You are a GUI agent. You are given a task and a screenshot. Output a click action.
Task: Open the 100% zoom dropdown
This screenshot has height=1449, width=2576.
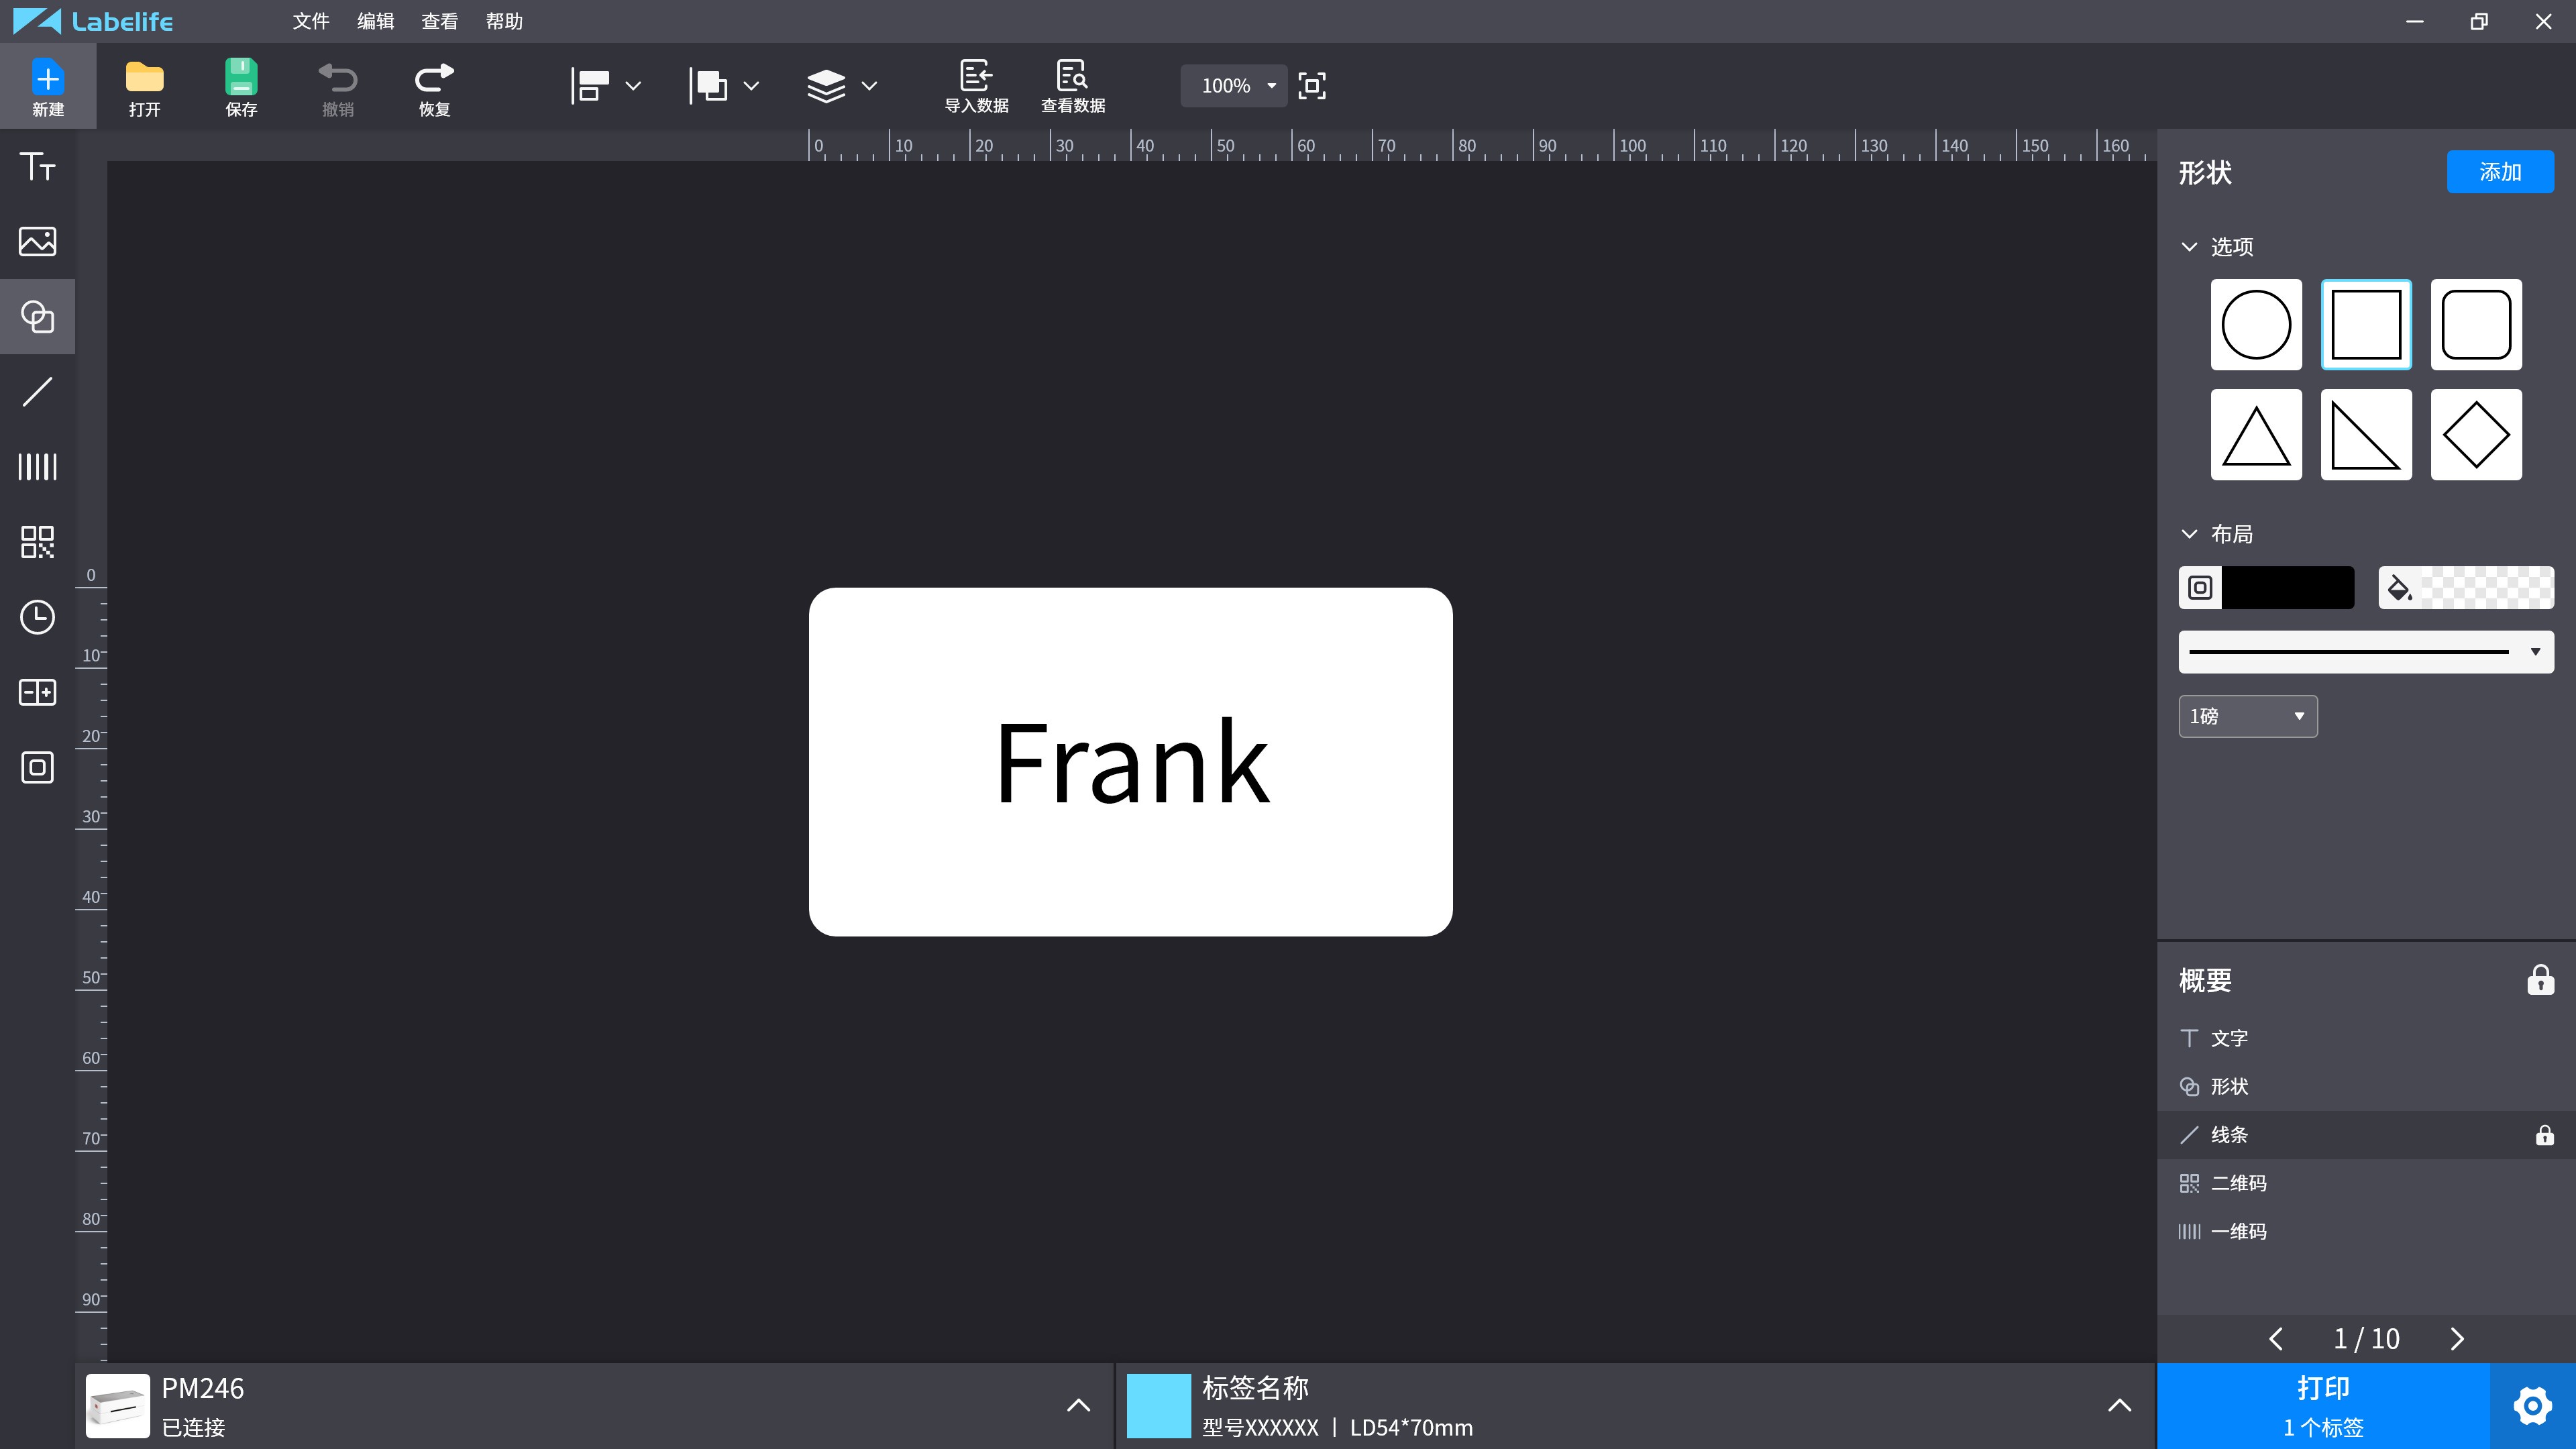click(1234, 86)
